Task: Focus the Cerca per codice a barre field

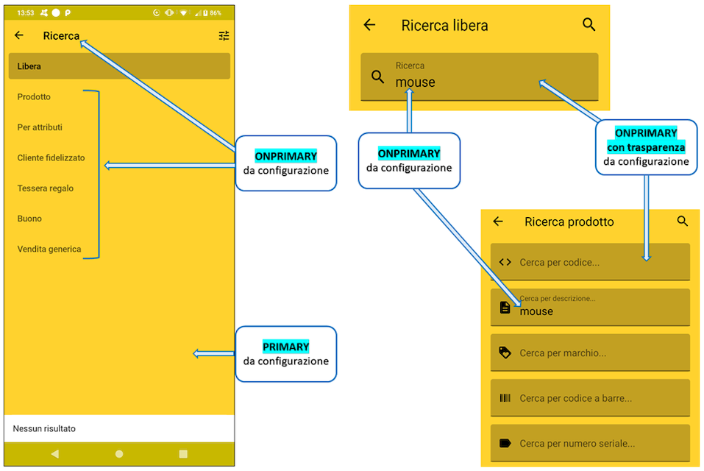Action: coord(589,398)
